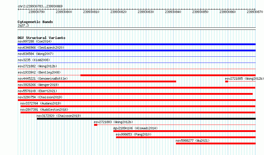The image size is (264, 155).
Task: Select the red bar under nsv3928266 (Wenger2019)
Action: [136, 88]
